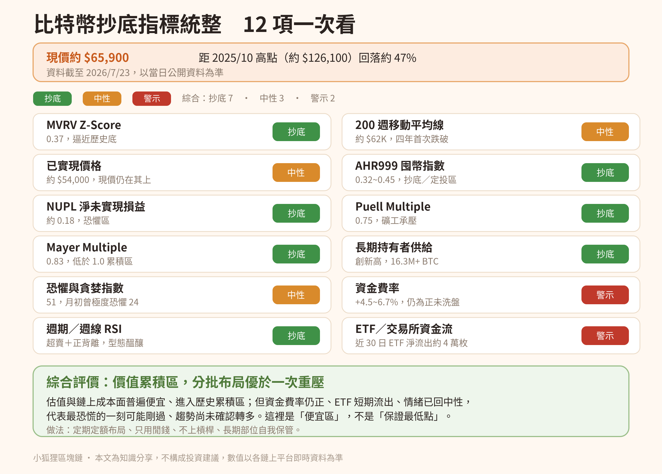Click the line 代表最恐慌的一刻可能剛過
This screenshot has width=662, height=474.
(249, 416)
